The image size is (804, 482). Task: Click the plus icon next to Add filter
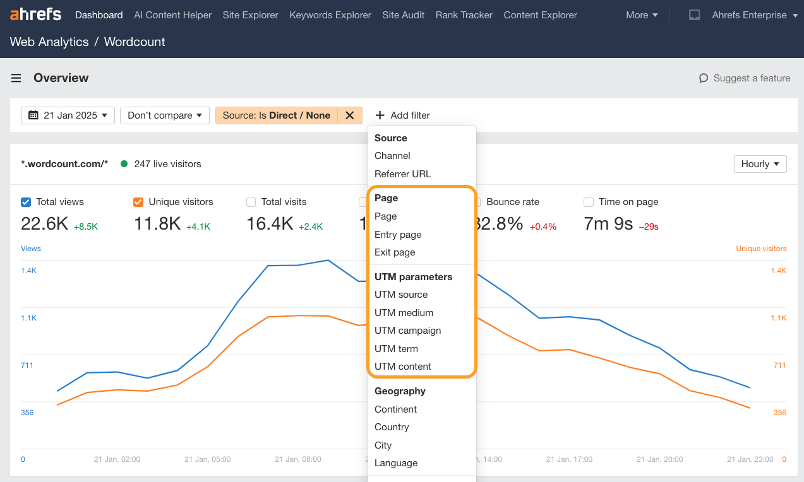(x=379, y=115)
